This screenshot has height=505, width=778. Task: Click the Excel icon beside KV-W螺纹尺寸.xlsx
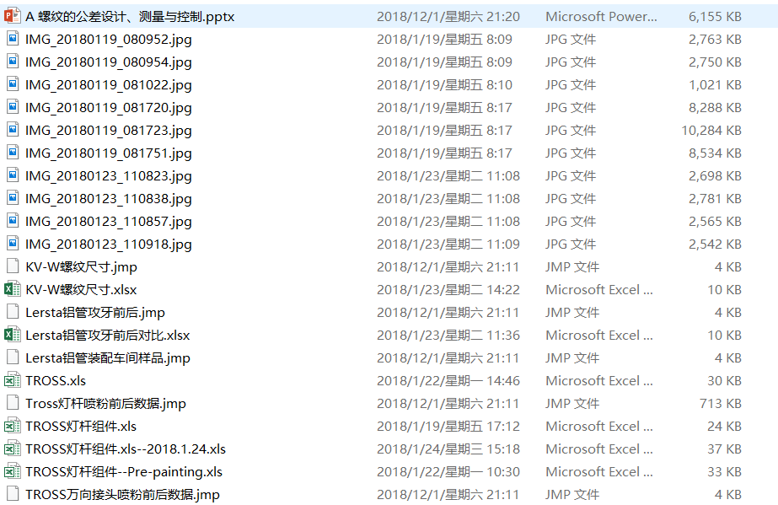pyautogui.click(x=12, y=289)
